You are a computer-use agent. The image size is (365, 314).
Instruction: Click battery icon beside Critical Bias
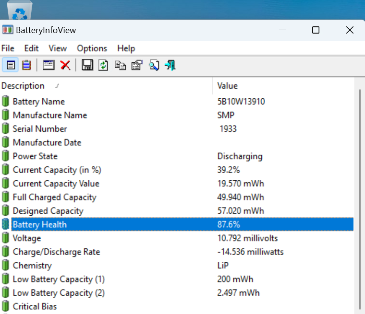[6, 306]
